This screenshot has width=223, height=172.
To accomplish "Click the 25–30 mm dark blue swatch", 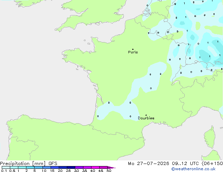I will point(71,167).
